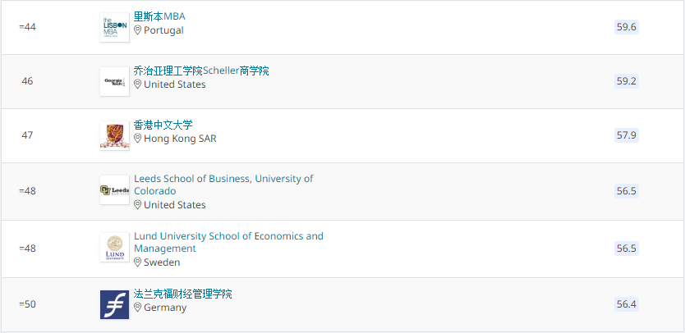685x333 pixels.
Task: Click the Frankfurt School blue logo
Action: tap(114, 304)
